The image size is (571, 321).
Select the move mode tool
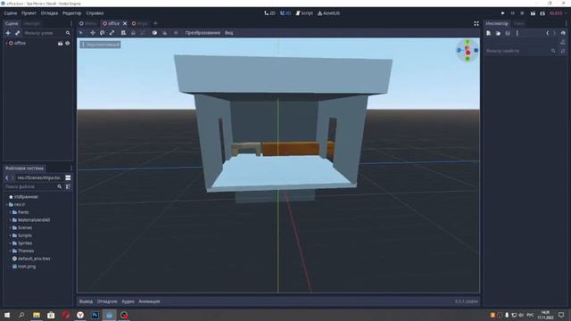point(93,33)
